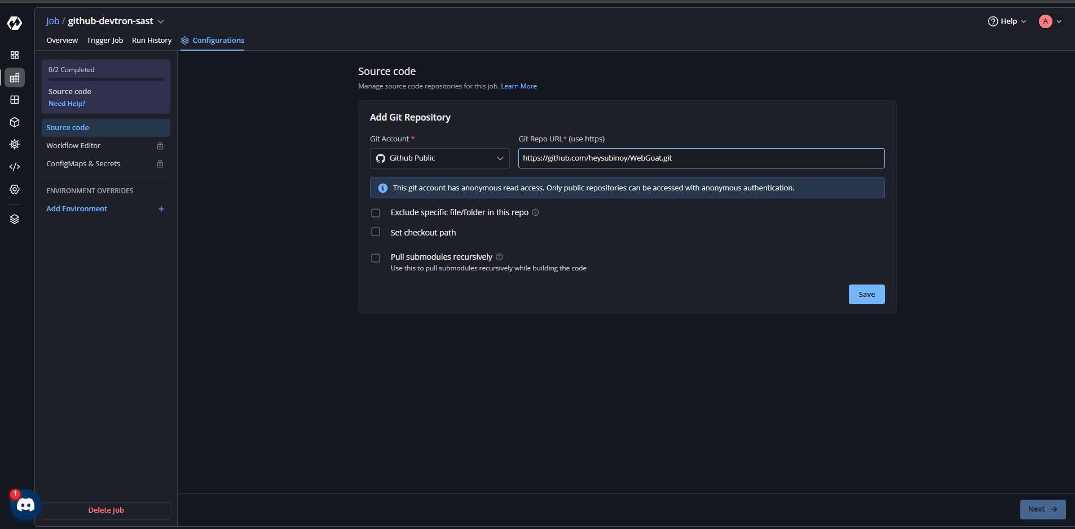Viewport: 1075px width, 529px height.
Task: Check the Set checkout path checkbox
Action: 376,232
